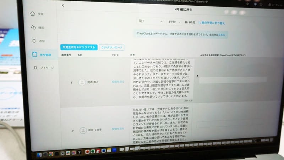Click the name 岡本 直人

[x=93, y=82]
